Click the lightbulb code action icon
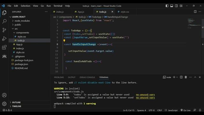 point(64,41)
